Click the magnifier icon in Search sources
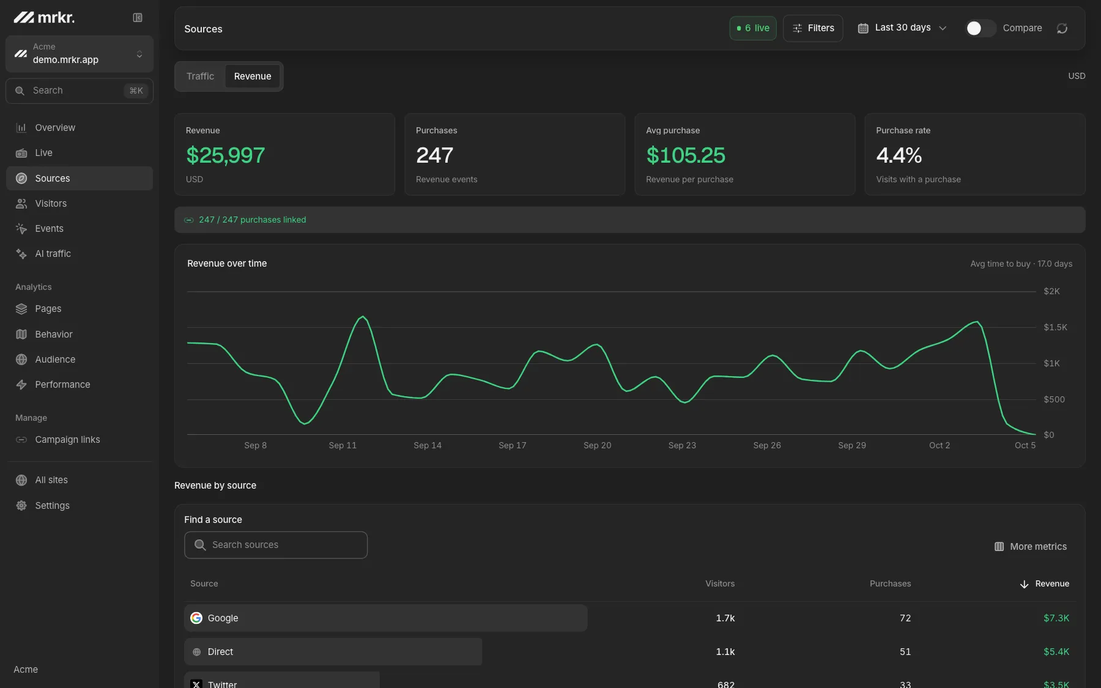Viewport: 1101px width, 688px height. click(x=200, y=545)
